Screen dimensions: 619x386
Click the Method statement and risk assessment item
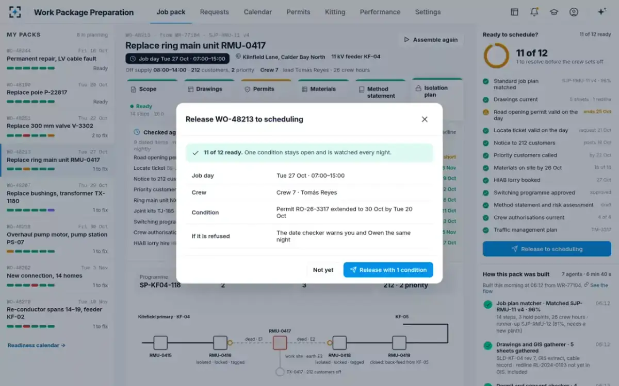point(547,205)
